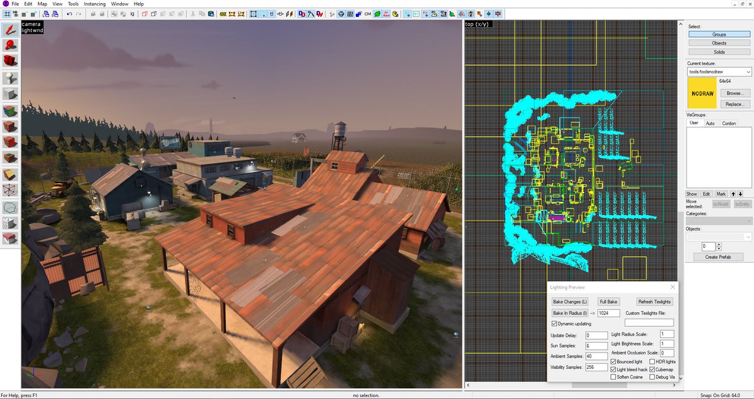Click the Create Prefab button
This screenshot has width=754, height=399.
(719, 257)
